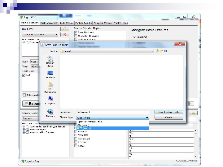Screen dimensions: 223x167
Task: Cancel the Save Feature Table dialog
Action: coord(169,117)
